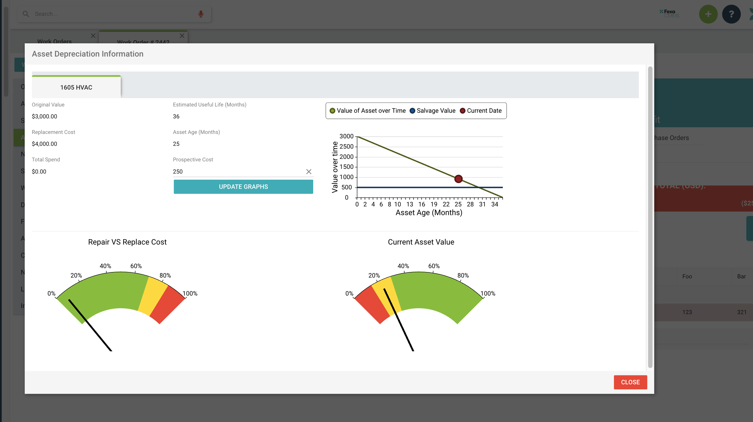Switch to the Work Orders tab
The width and height of the screenshot is (753, 422).
click(x=54, y=41)
